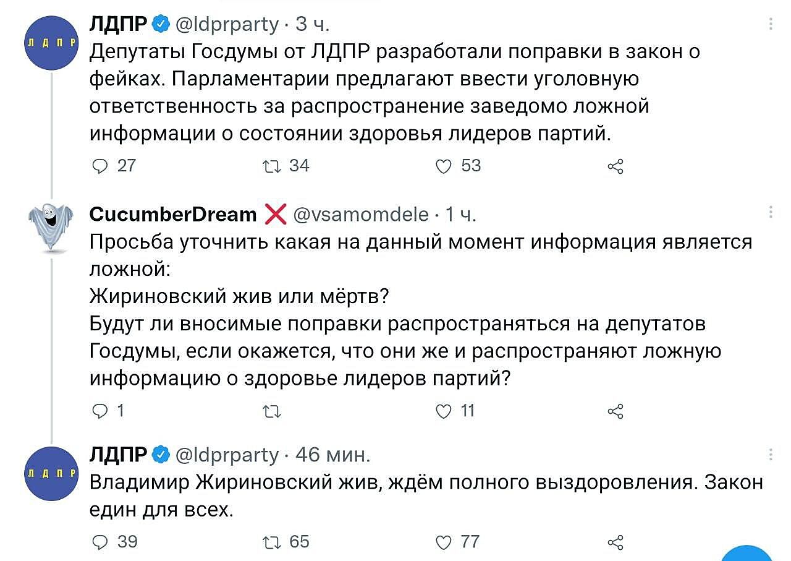Share the first ЛДПР tweet

(x=615, y=166)
